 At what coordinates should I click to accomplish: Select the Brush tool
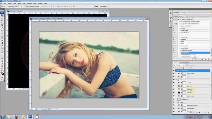pos(2,33)
